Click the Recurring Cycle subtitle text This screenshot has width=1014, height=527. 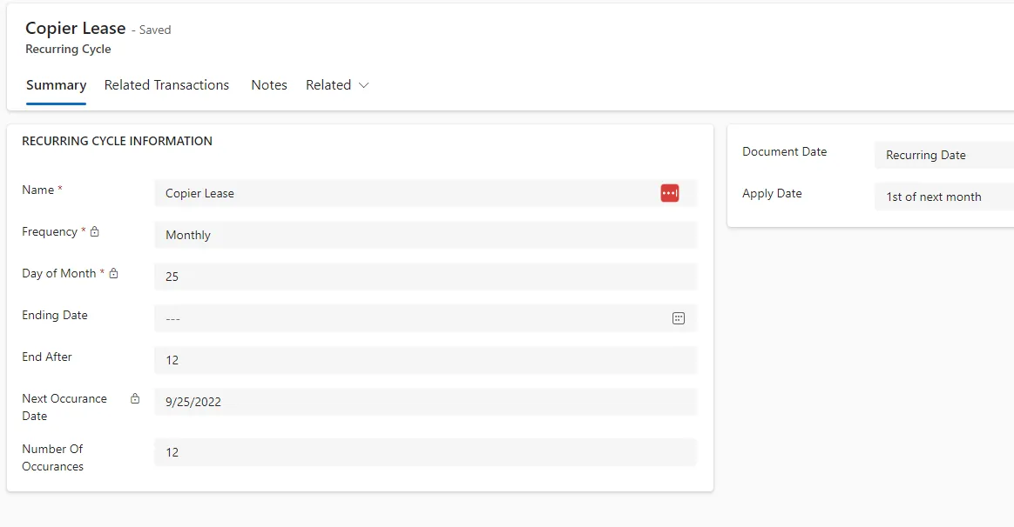click(68, 49)
